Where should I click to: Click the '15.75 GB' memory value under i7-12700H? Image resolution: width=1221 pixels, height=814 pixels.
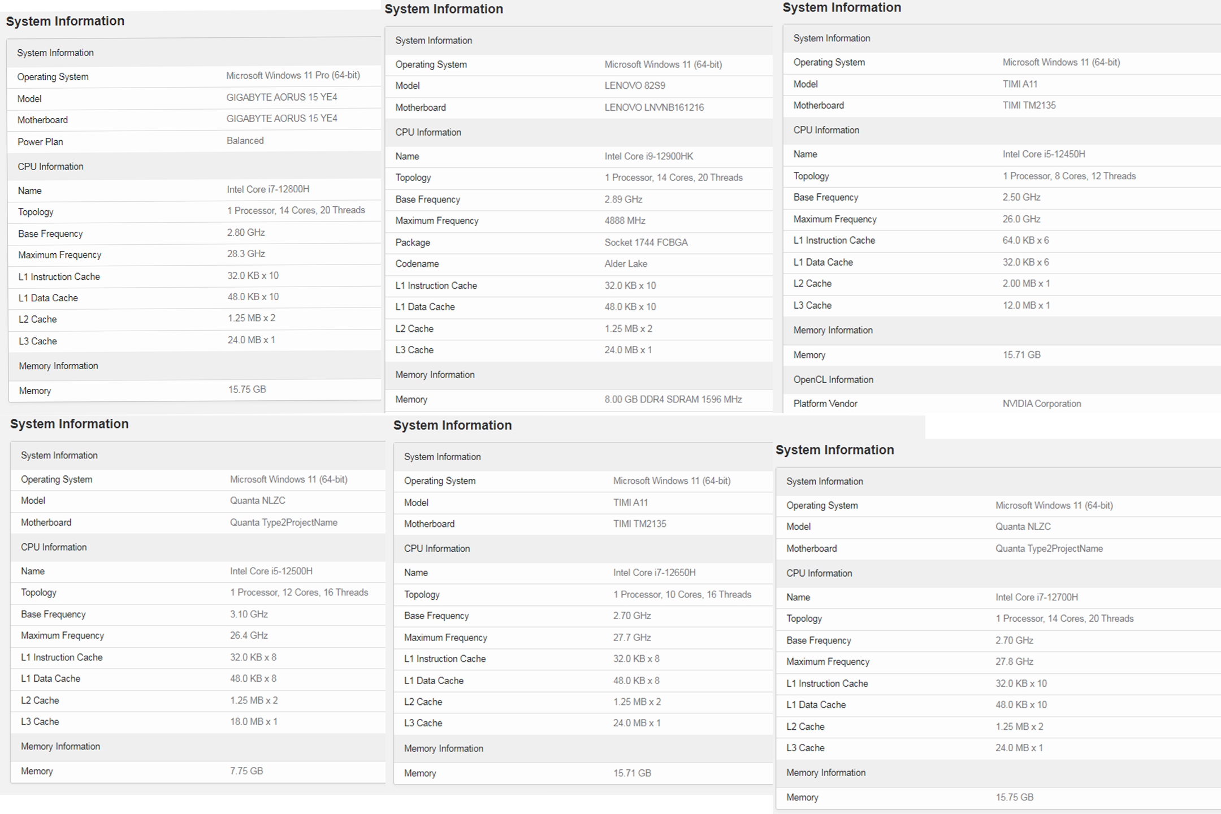1014,798
